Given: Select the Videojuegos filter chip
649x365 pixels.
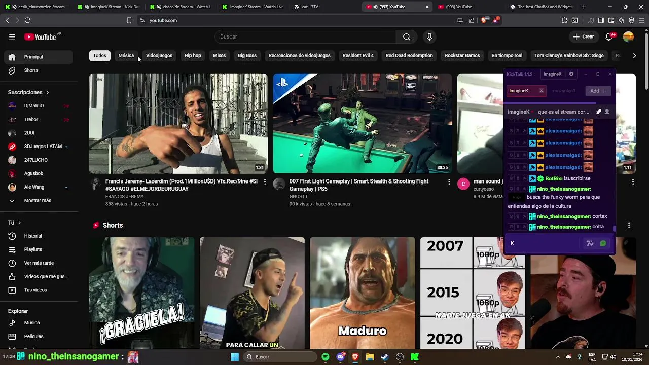Looking at the screenshot, I should coord(159,56).
